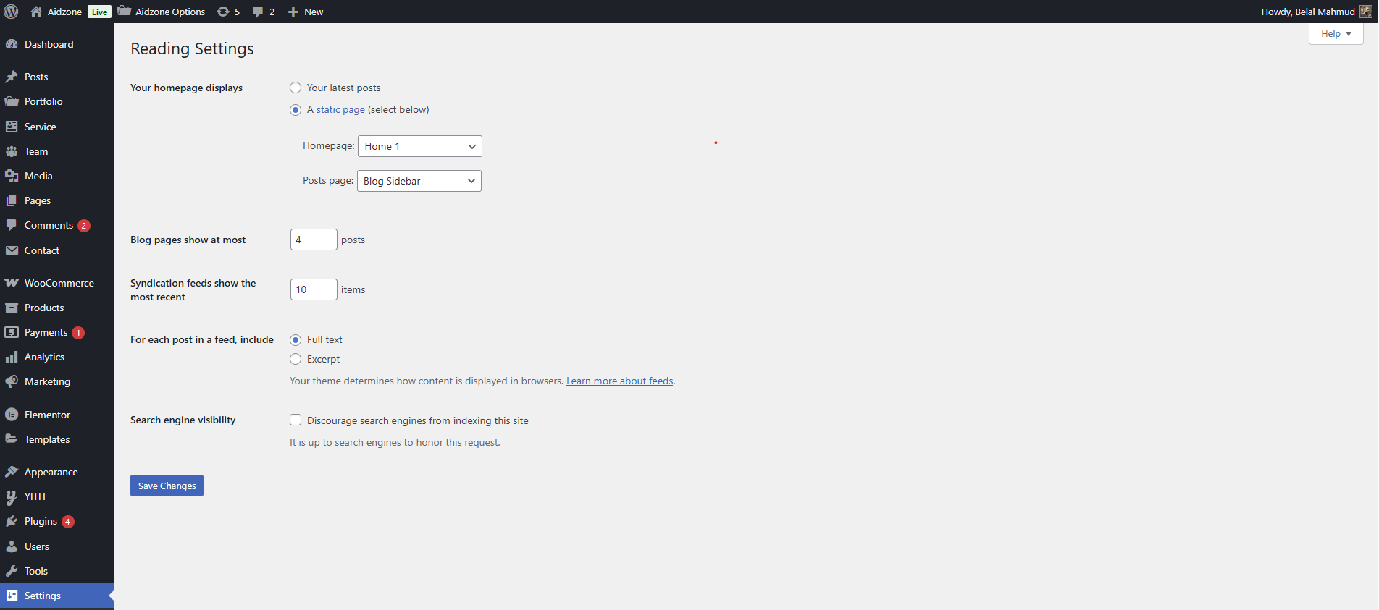This screenshot has height=610, width=1379.
Task: Enable discourage search engines checkbox
Action: tap(295, 420)
